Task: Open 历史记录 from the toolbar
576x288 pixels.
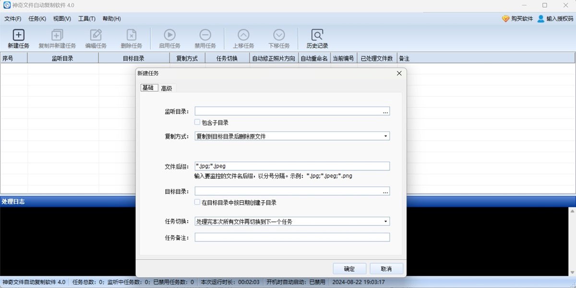Action: pyautogui.click(x=317, y=35)
